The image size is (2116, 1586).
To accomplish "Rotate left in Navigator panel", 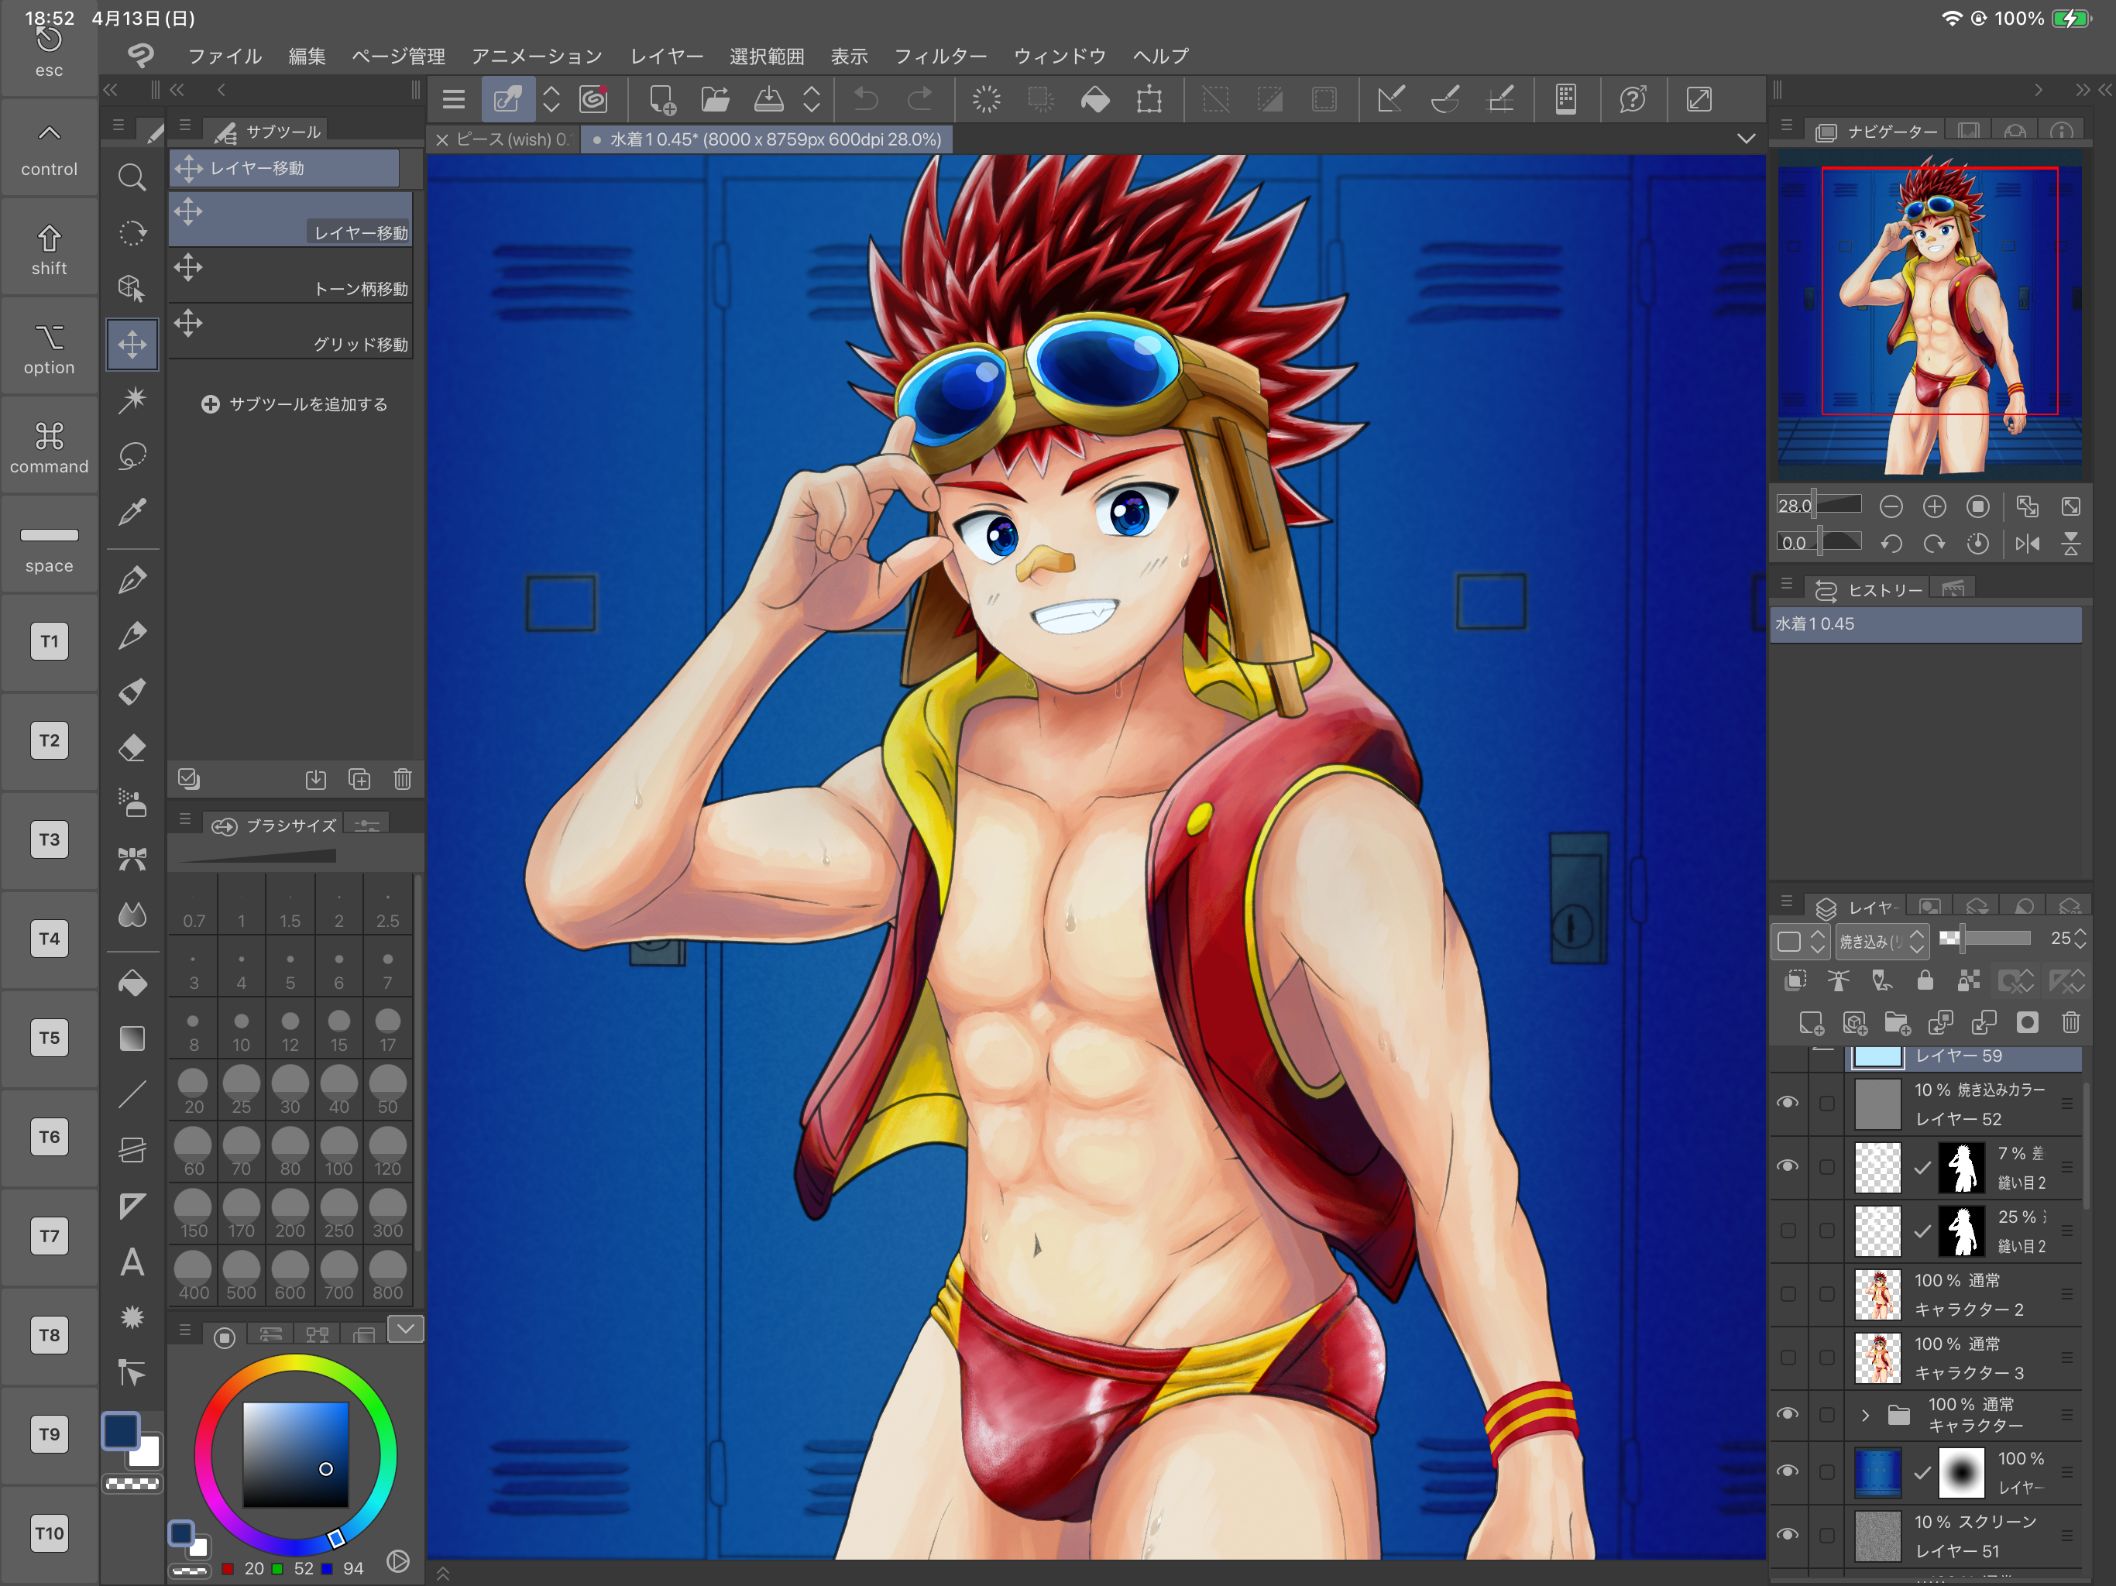I will (1891, 544).
